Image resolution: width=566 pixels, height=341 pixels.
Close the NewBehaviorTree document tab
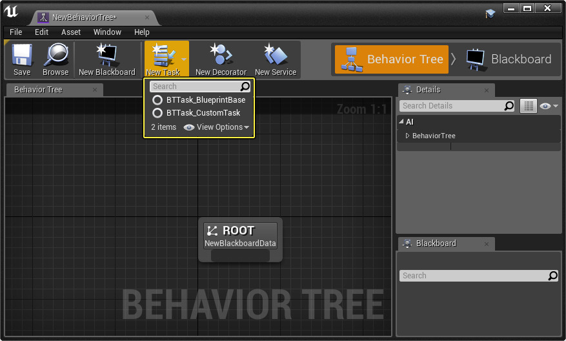(x=147, y=17)
